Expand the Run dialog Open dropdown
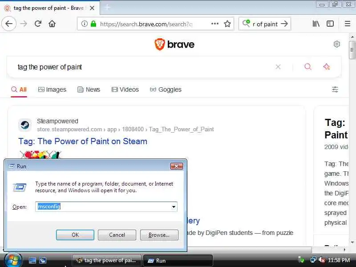The image size is (356, 267). tap(174, 207)
